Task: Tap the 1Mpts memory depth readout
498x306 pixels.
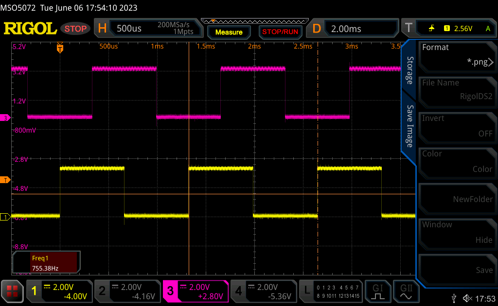Action: (x=183, y=32)
